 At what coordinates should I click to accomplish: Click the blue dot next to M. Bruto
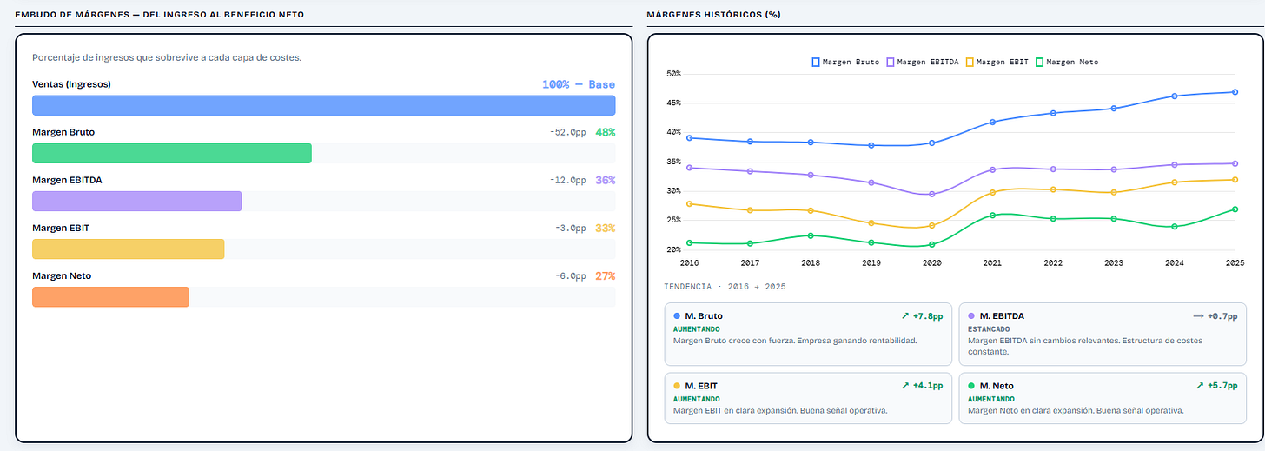pos(677,316)
